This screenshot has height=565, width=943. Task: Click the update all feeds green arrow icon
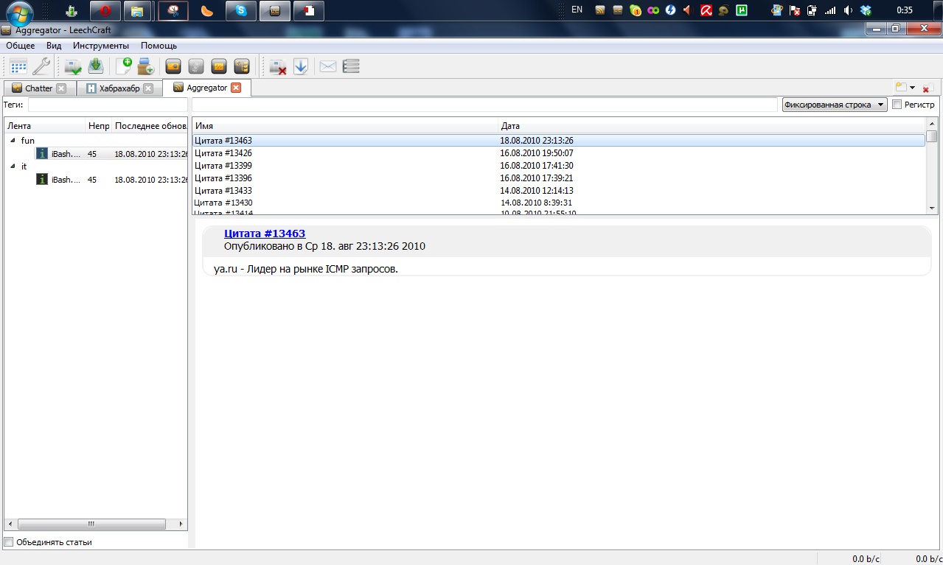[96, 66]
